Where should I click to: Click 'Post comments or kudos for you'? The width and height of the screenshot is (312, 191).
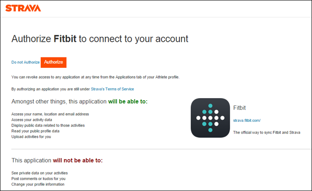[38, 178]
